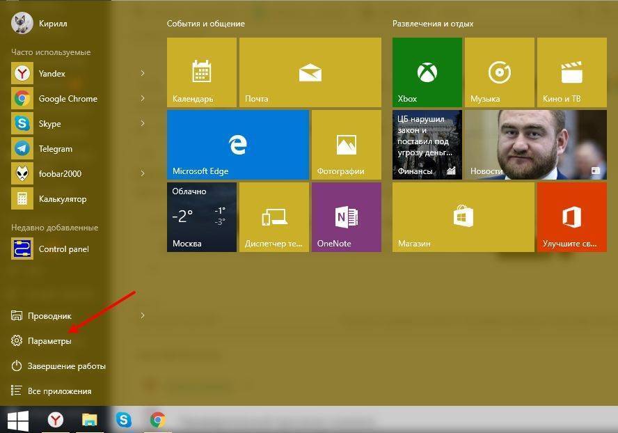Open the Movies & TV (Кино и ТВ) tile
Viewport: 618px width, 433px height.
click(571, 72)
